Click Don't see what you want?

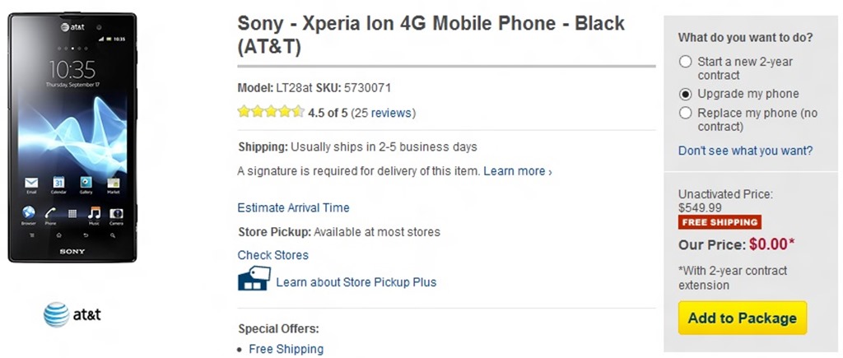(x=745, y=151)
